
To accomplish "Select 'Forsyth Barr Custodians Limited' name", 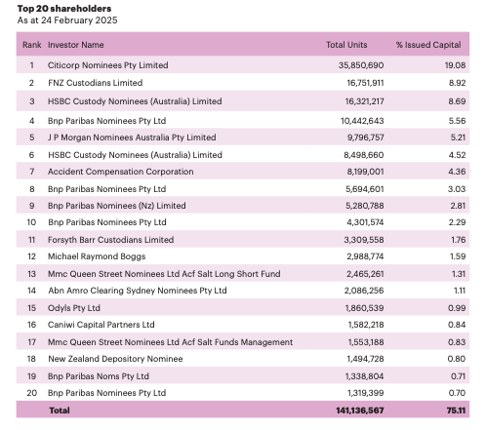I will [110, 240].
